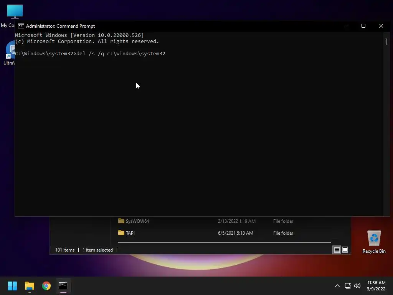Click SysWOW64 row File folder type

click(283, 221)
